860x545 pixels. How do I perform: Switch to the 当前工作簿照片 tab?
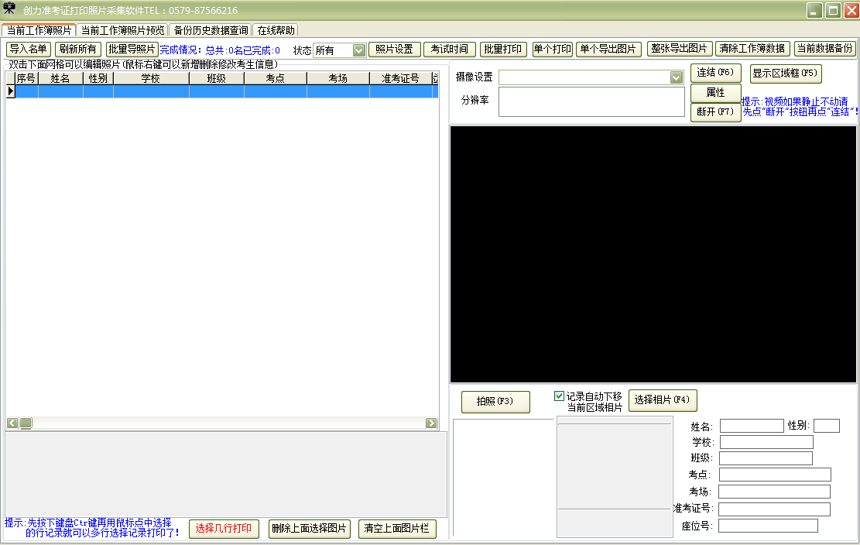click(x=39, y=30)
